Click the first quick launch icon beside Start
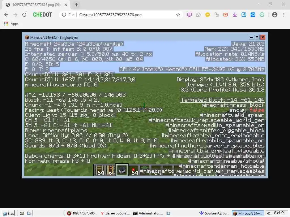 pos(22,213)
